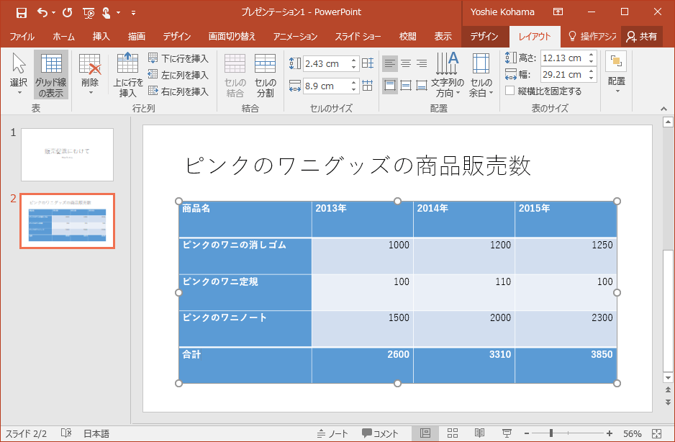Toggle グリッド線の表示 gridlines
Screen dimensions: 675x442
(51, 75)
